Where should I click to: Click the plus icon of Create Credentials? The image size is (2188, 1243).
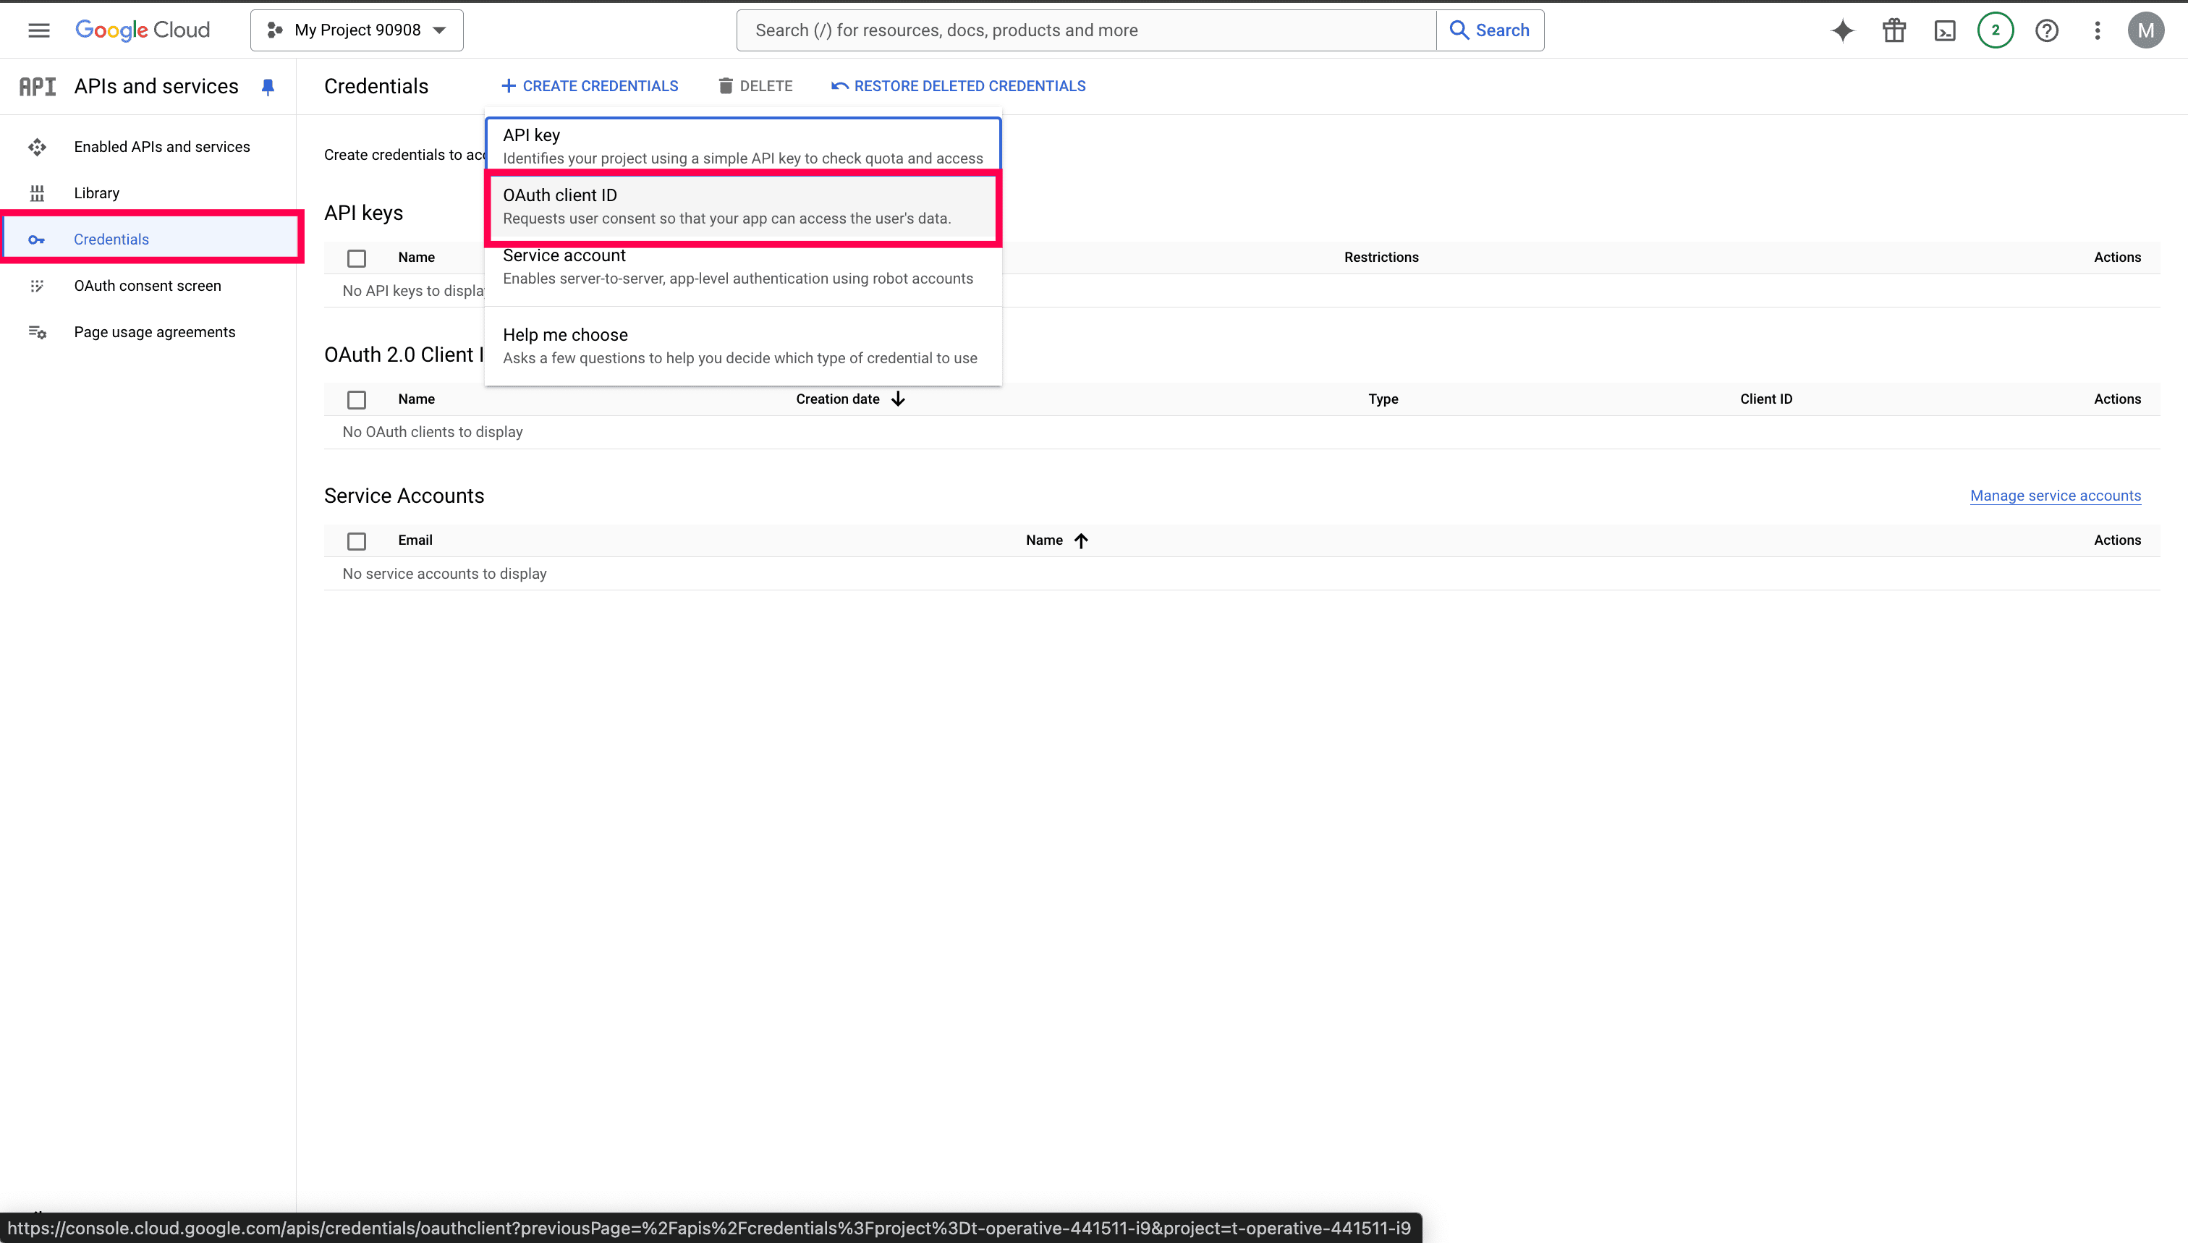508,86
